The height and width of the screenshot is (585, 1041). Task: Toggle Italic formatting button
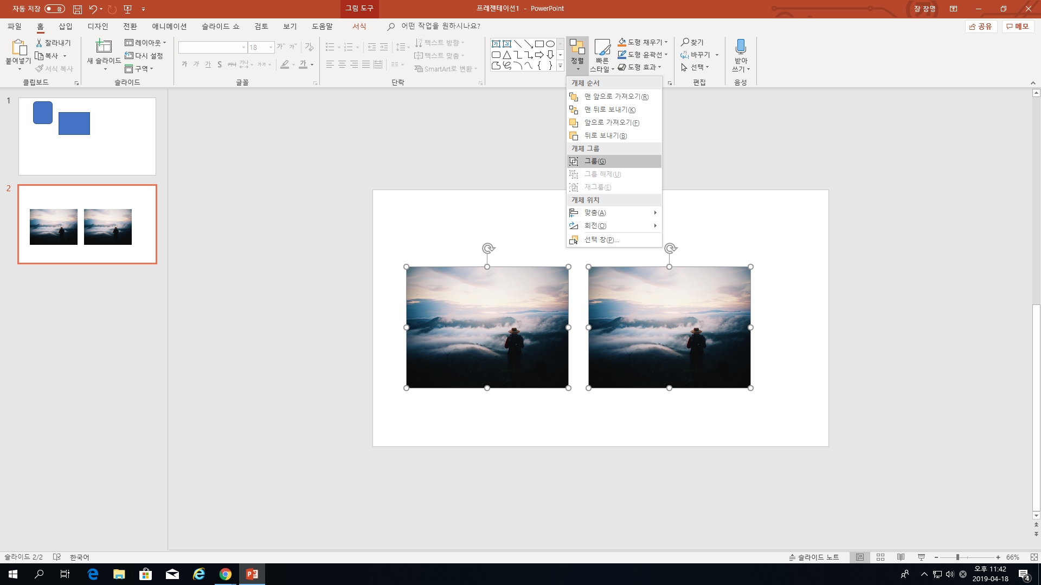(x=196, y=64)
